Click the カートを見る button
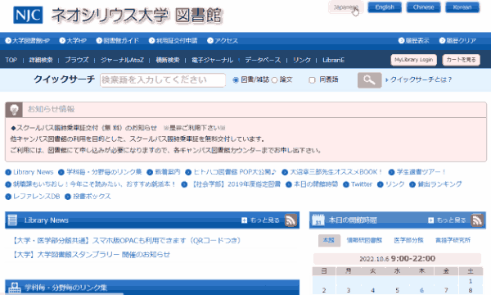Screen dimensions: 491x295 tap(461, 60)
